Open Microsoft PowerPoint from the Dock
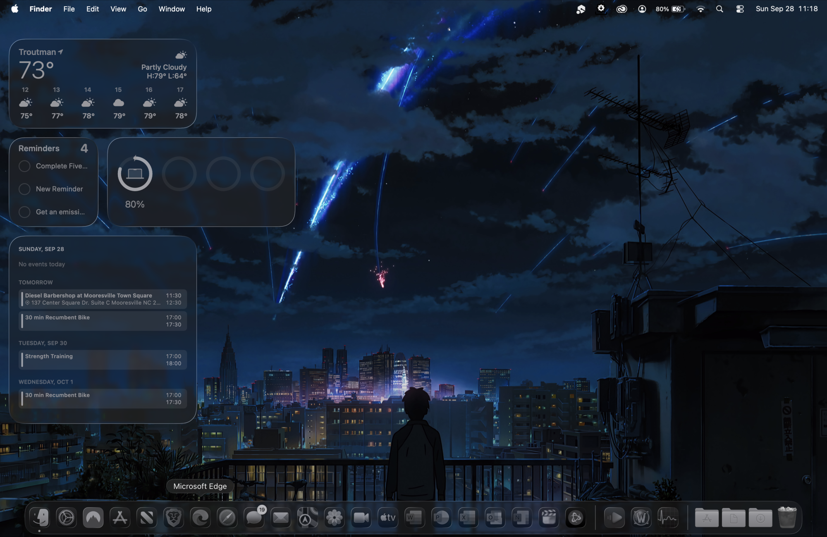This screenshot has height=537, width=827. pyautogui.click(x=441, y=518)
